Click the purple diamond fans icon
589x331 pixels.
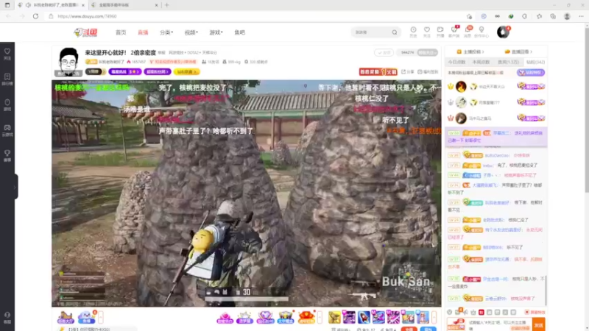(x=265, y=318)
